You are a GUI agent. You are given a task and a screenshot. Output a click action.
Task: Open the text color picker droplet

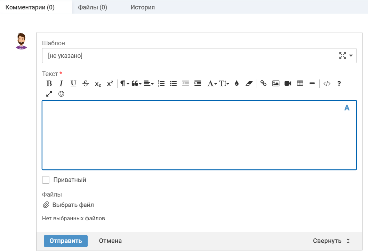point(237,84)
